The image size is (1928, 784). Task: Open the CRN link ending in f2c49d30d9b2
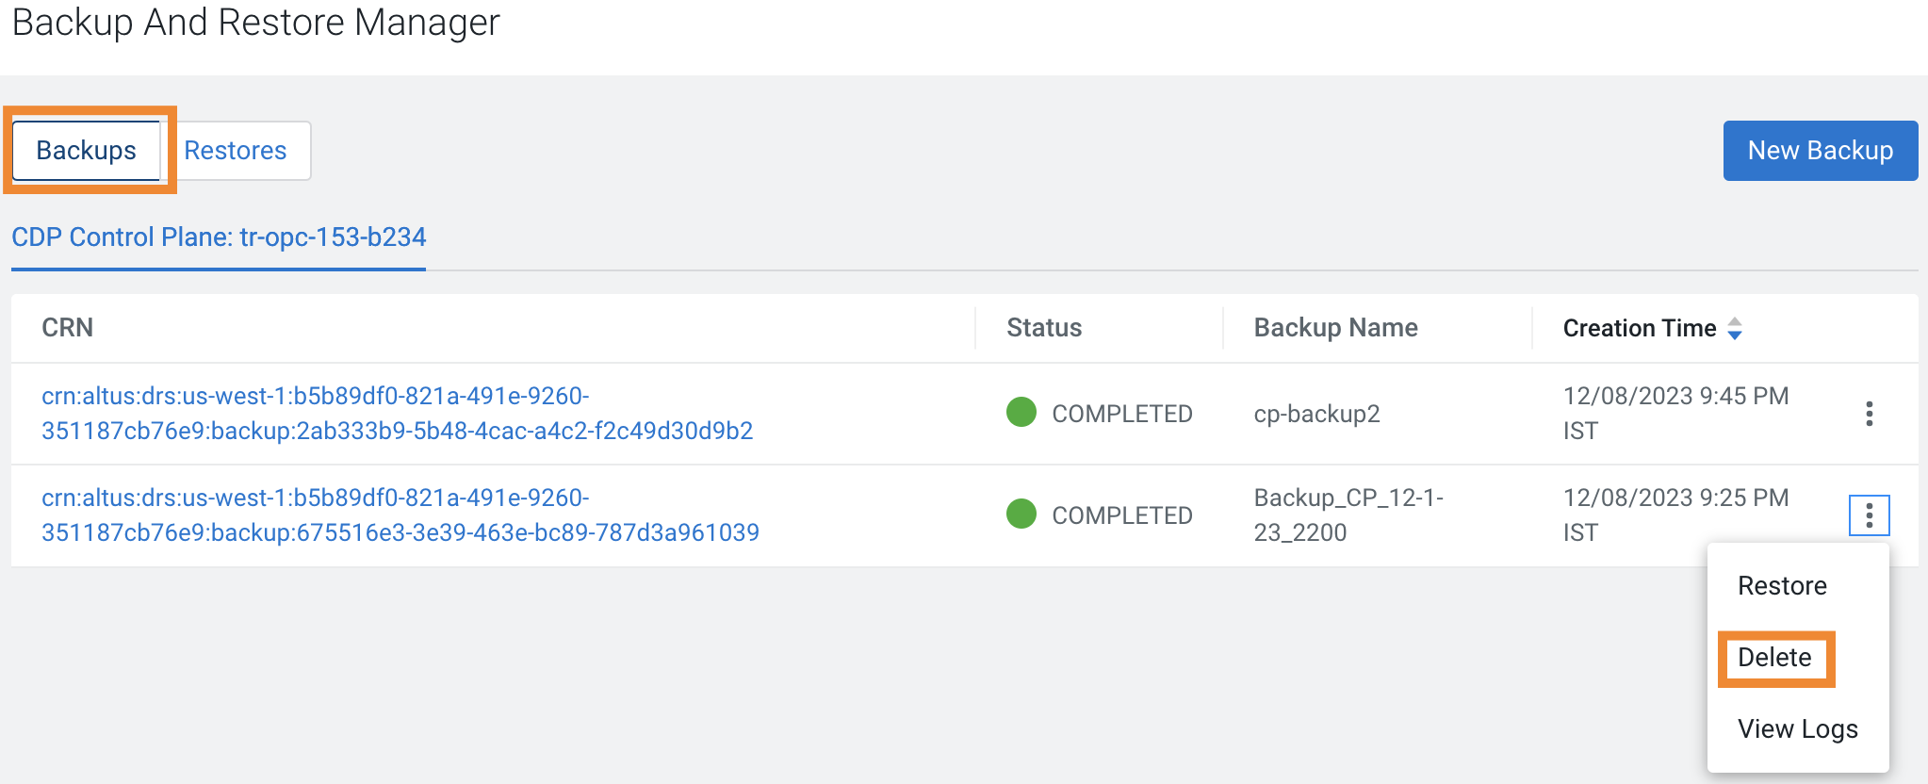(x=397, y=414)
